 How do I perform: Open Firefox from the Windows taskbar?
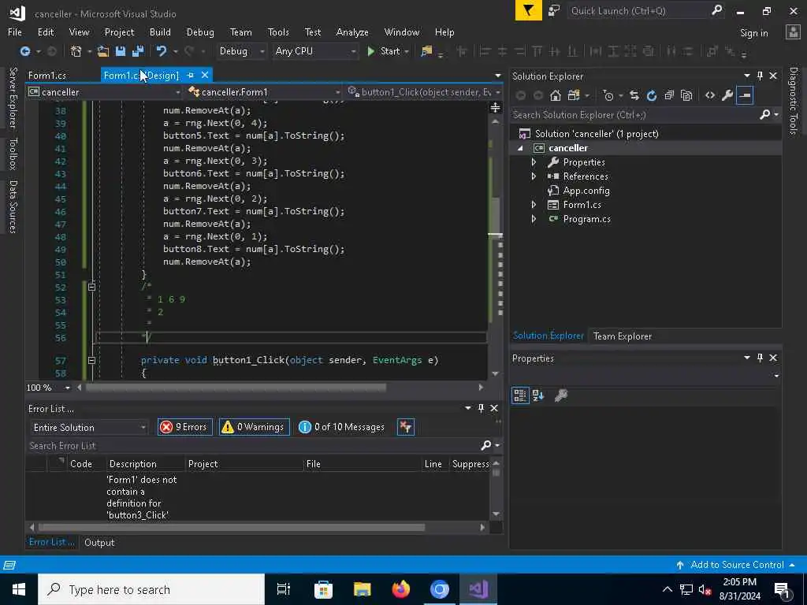coord(400,589)
